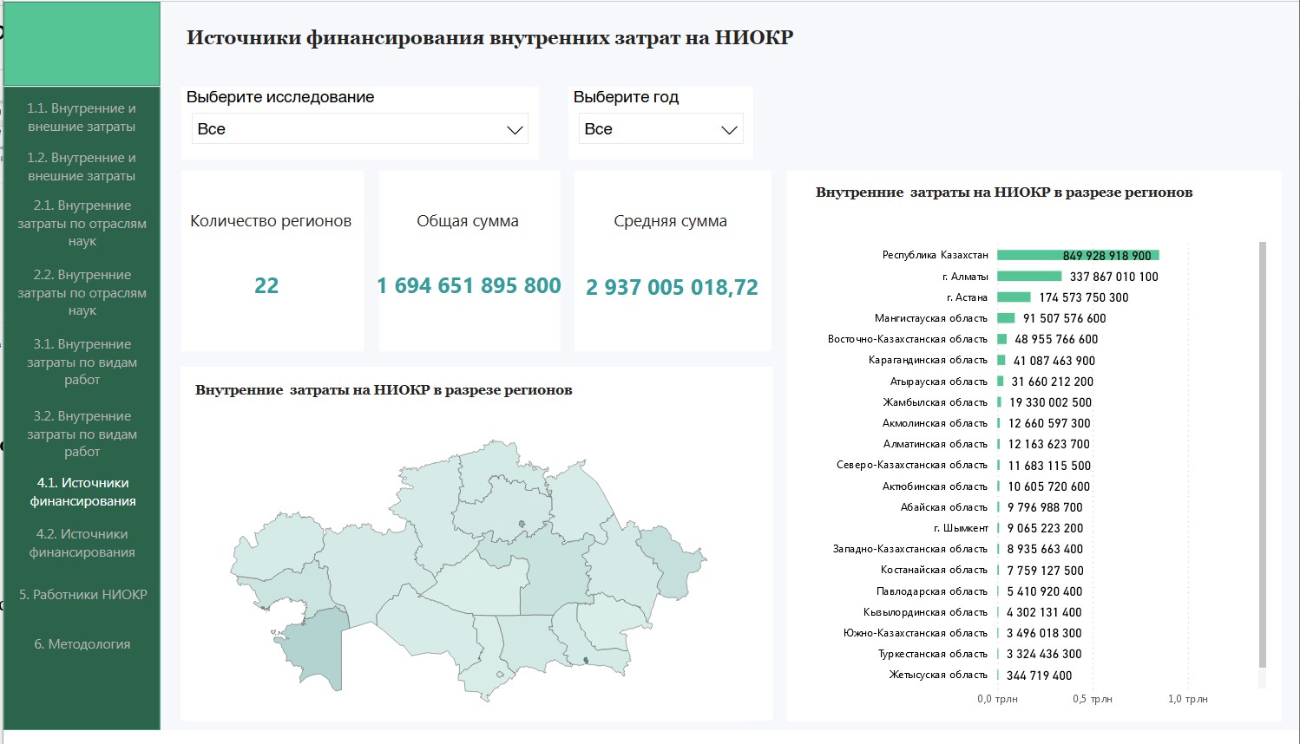Open 2.2 затраты по отраслям наук page

click(x=82, y=292)
